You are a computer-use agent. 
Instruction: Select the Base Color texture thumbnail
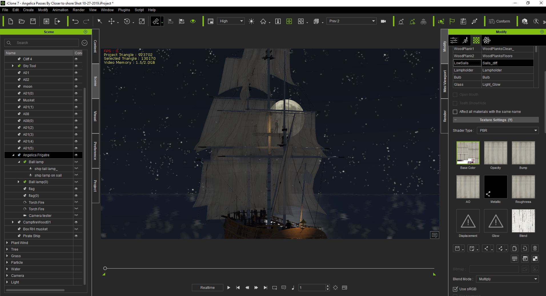(x=468, y=153)
